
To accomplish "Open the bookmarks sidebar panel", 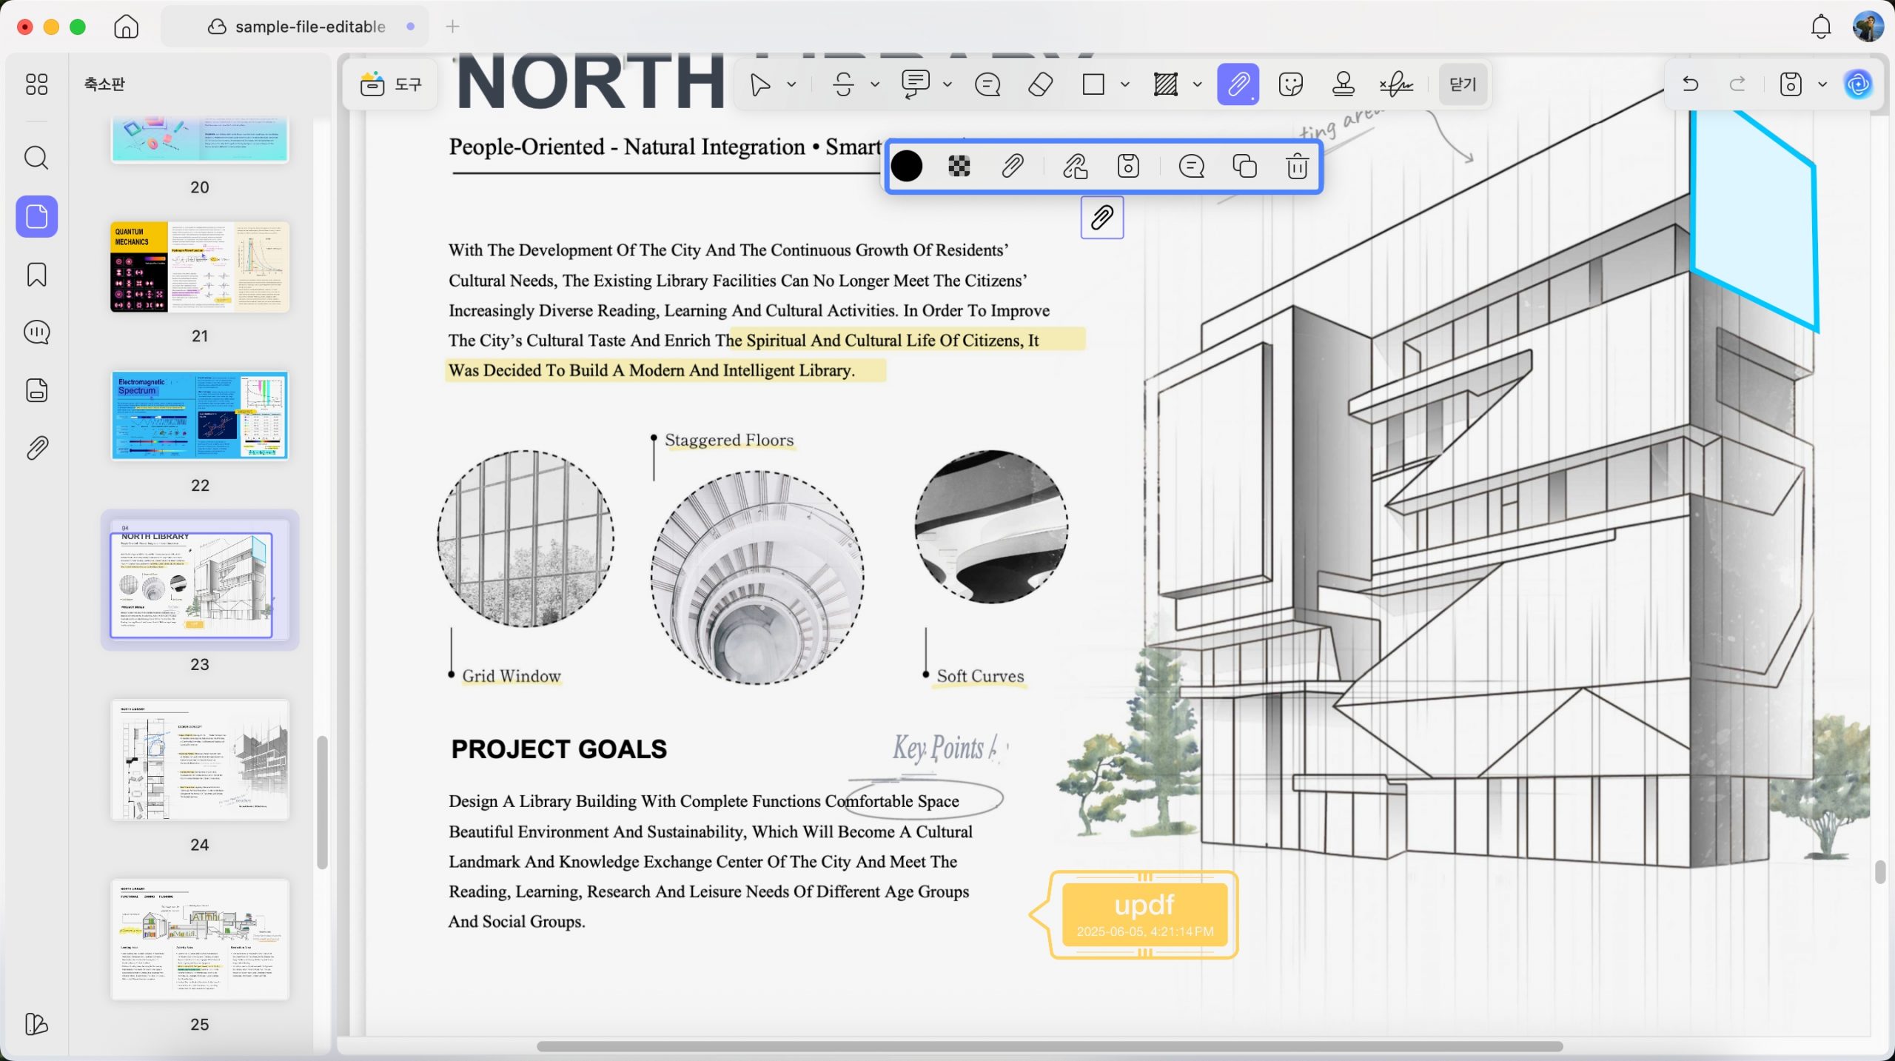I will click(36, 275).
